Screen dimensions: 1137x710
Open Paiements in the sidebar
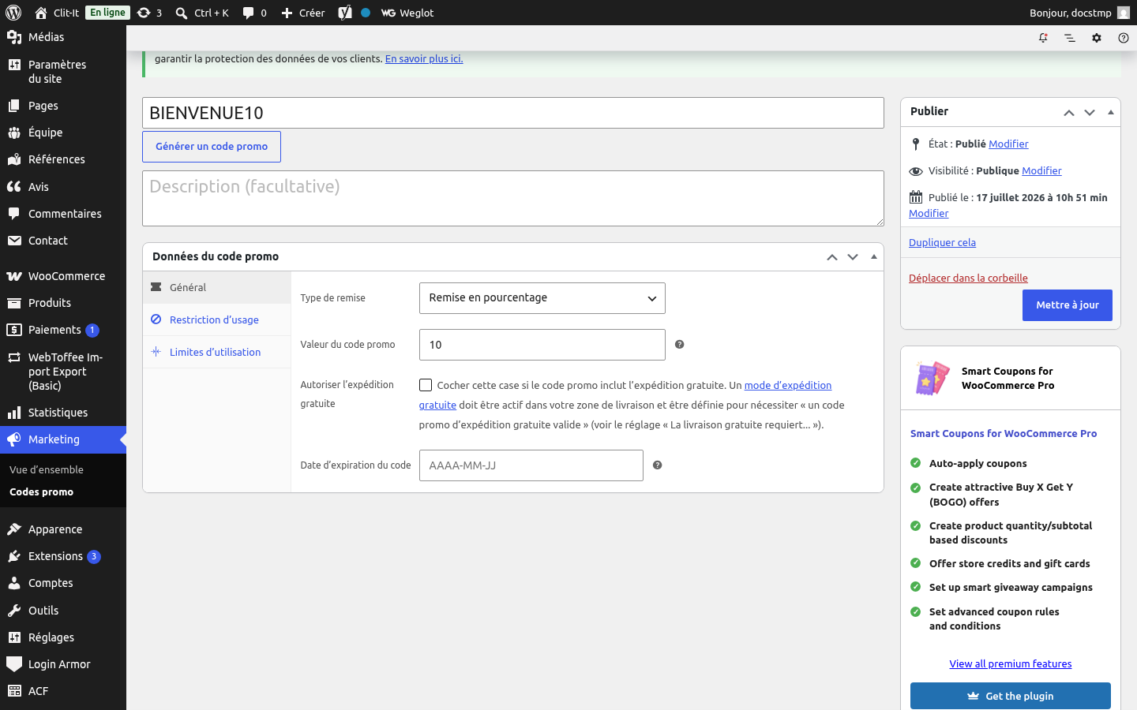coord(63,330)
